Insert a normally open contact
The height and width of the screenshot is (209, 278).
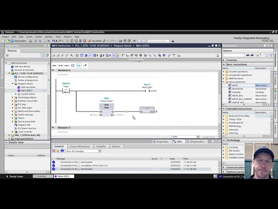coord(54,66)
